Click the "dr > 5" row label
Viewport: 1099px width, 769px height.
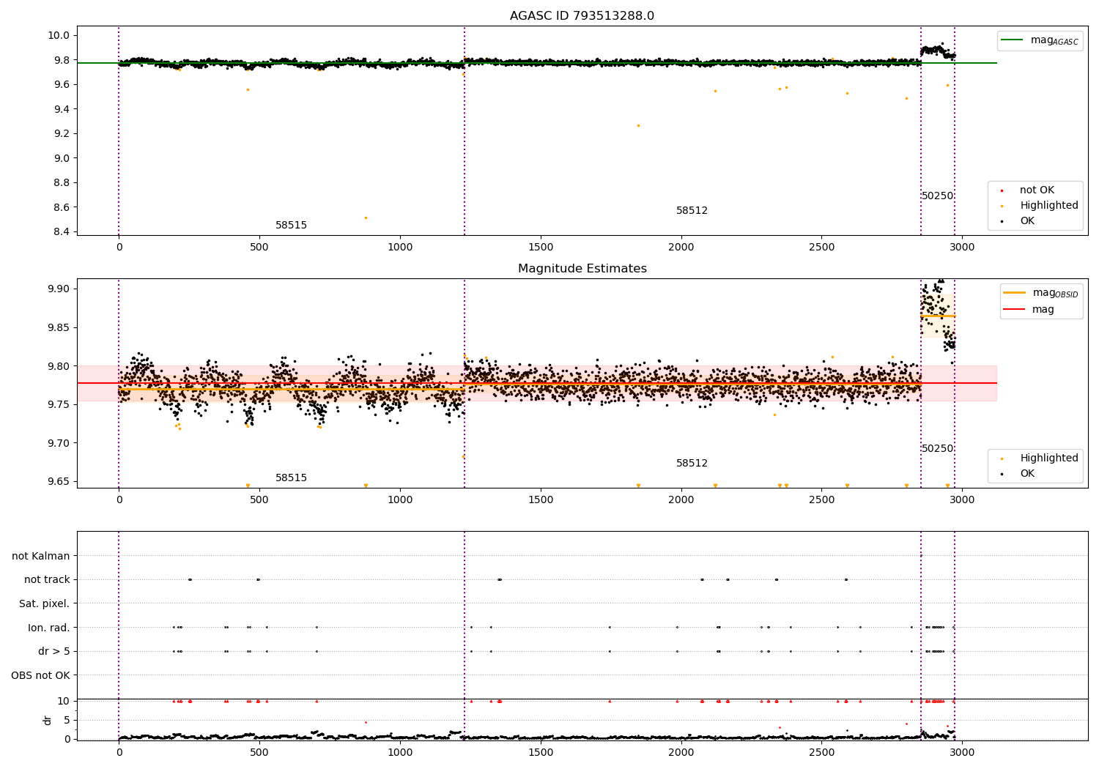coord(54,652)
